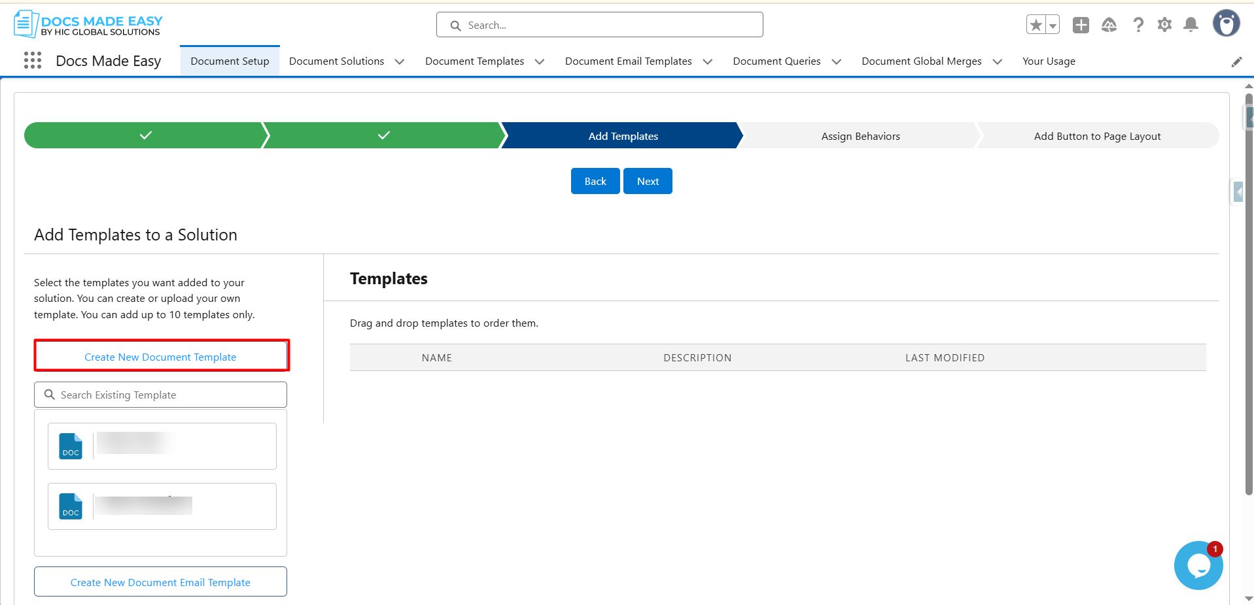The width and height of the screenshot is (1254, 605).
Task: Switch to the Document Setup tab
Action: [230, 61]
